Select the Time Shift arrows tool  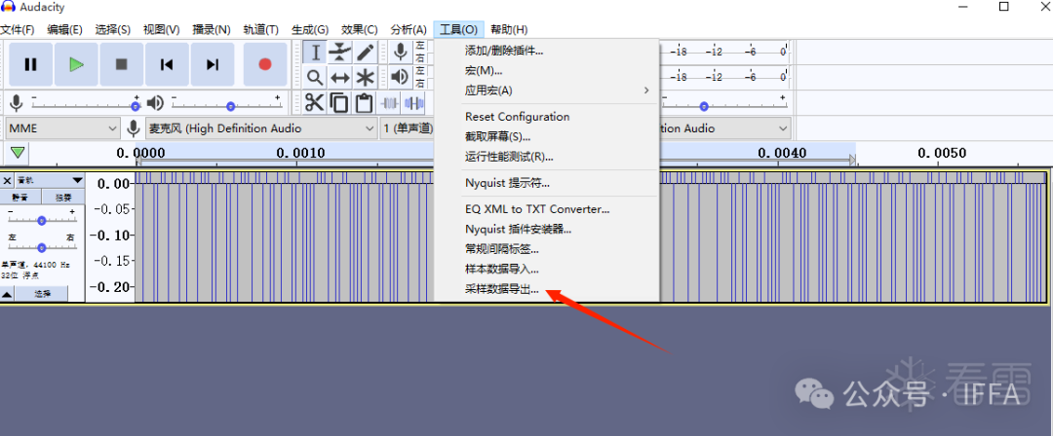[340, 77]
